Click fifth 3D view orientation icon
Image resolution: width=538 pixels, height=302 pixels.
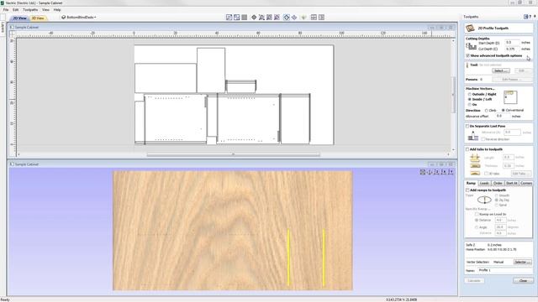451,172
